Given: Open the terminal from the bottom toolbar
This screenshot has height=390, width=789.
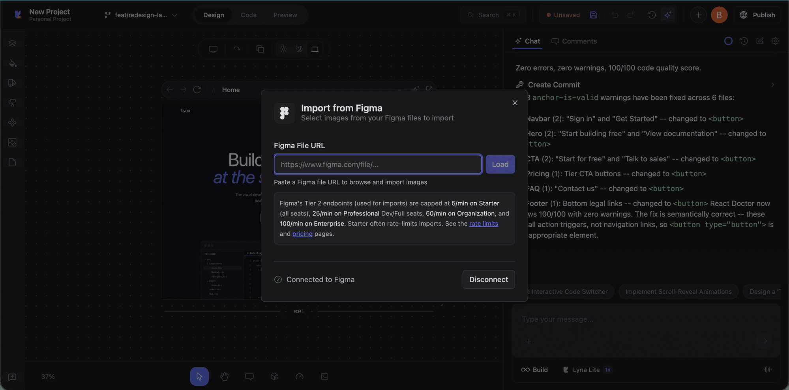Looking at the screenshot, I should click(x=324, y=376).
